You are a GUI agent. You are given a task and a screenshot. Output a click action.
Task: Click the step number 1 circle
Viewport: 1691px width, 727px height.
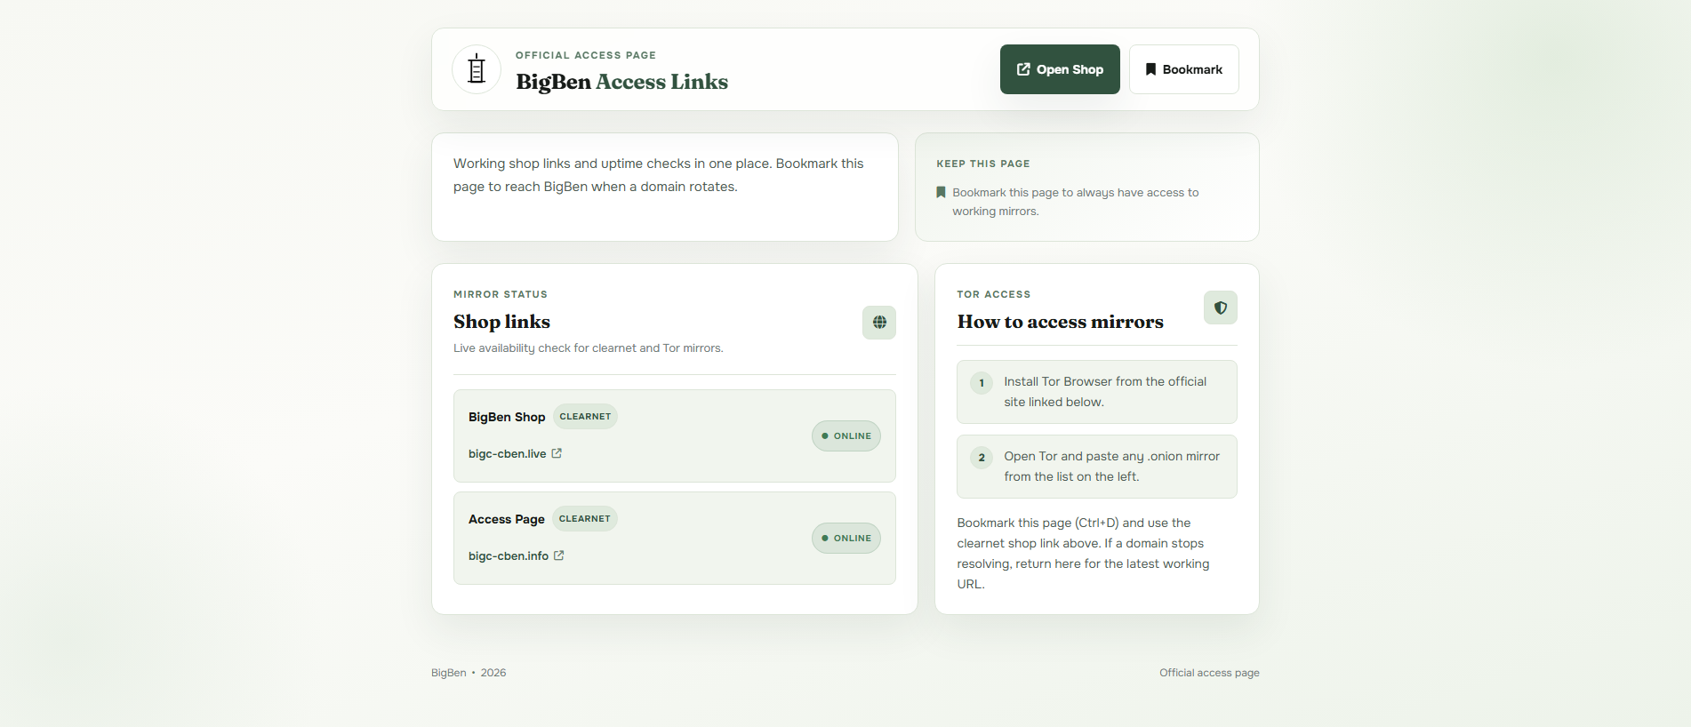(982, 383)
